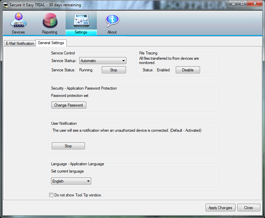Click the Close button at bottom
Image resolution: width=265 pixels, height=218 pixels.
click(249, 207)
